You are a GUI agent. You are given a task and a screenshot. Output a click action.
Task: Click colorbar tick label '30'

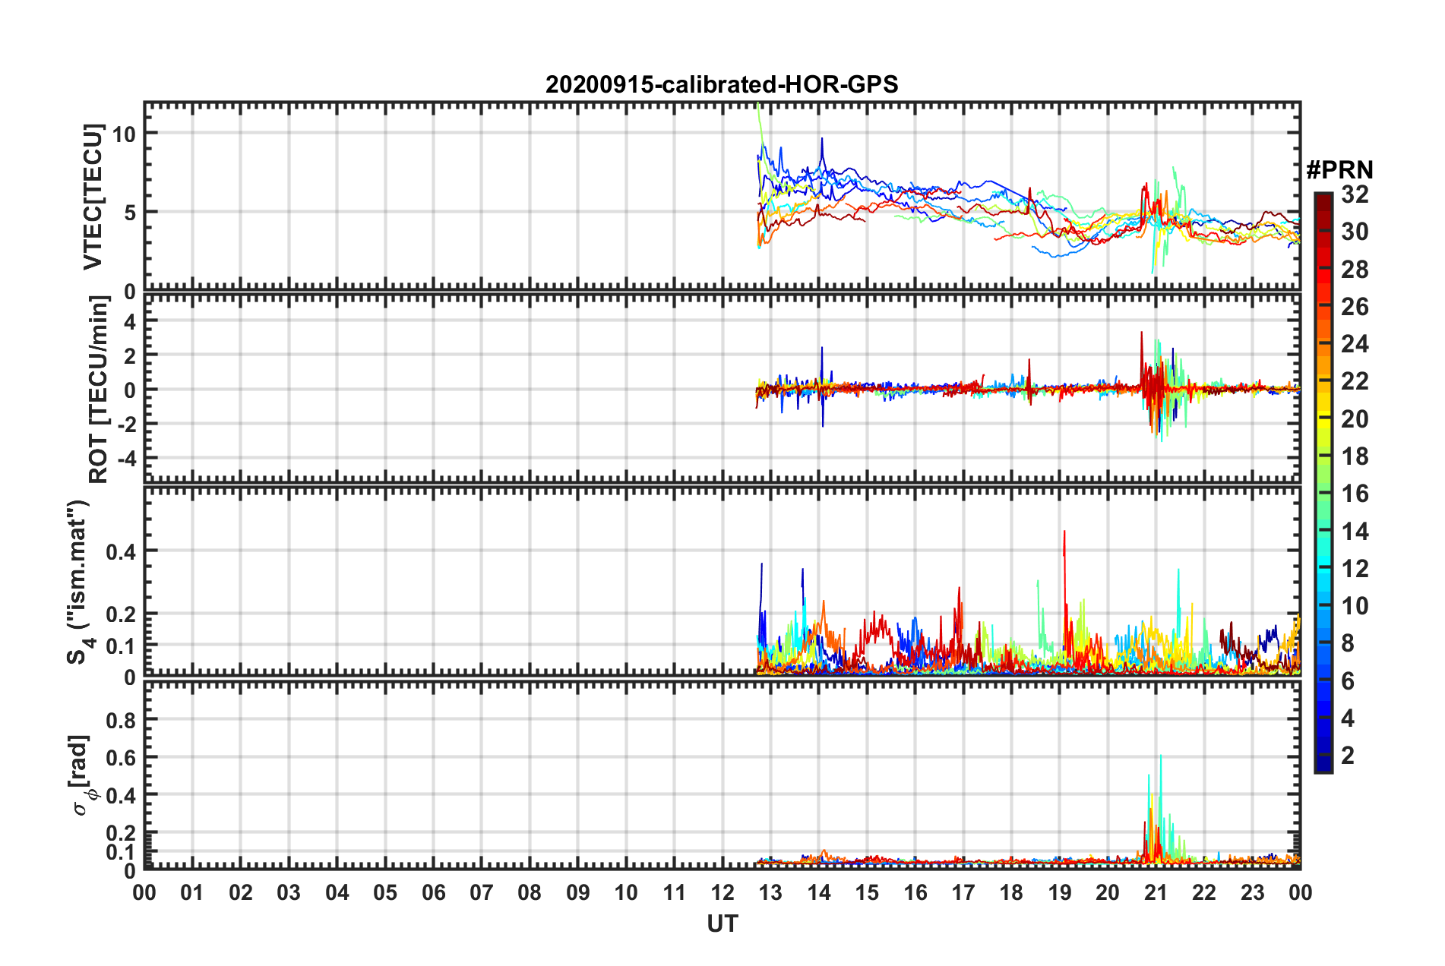click(1355, 232)
